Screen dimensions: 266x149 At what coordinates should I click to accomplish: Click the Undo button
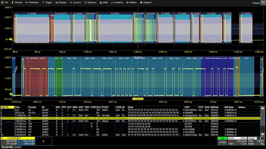click(263, 3)
